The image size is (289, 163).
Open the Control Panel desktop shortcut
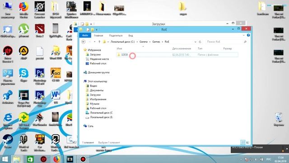pyautogui.click(x=8, y=77)
